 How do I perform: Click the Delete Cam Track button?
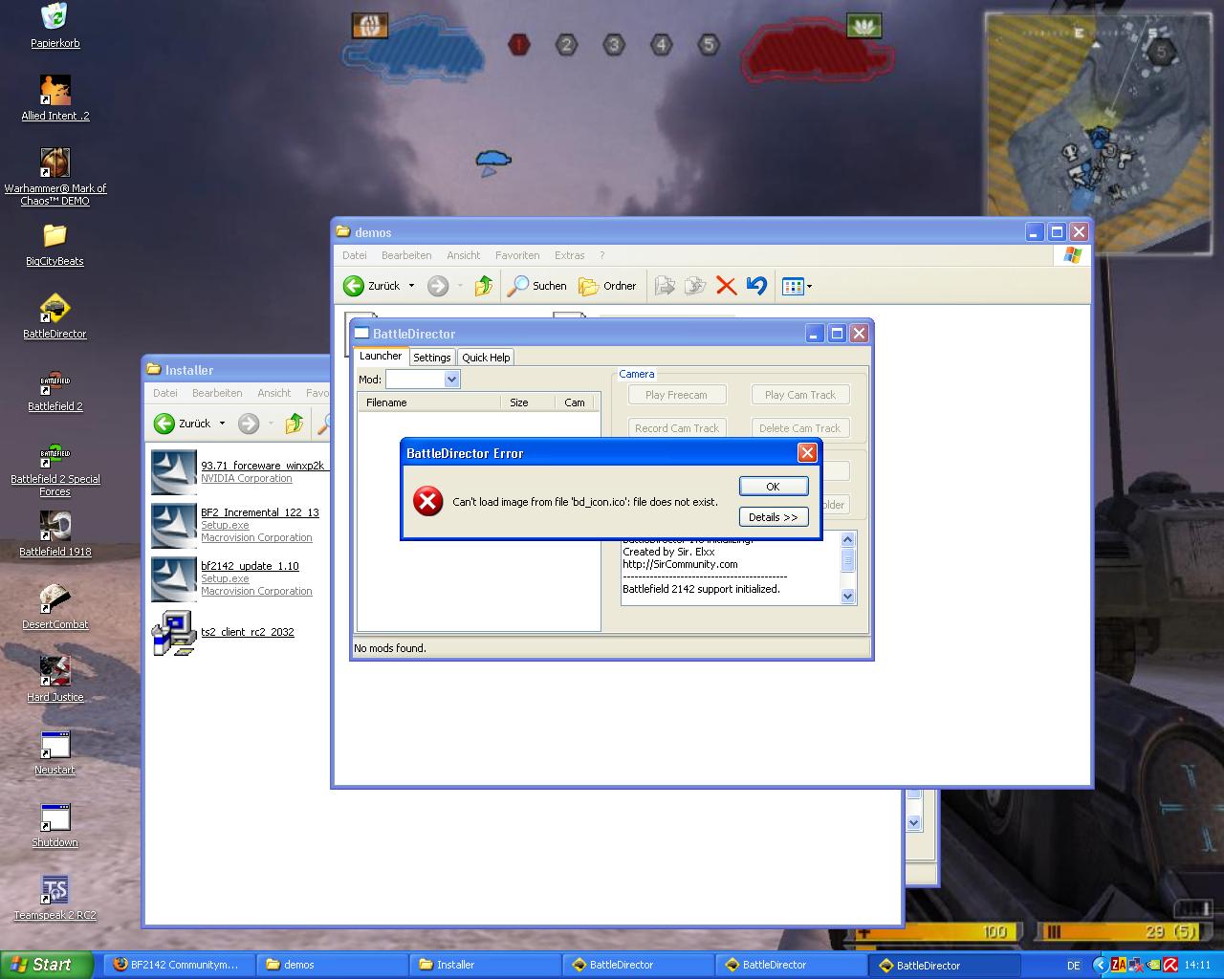click(x=800, y=428)
